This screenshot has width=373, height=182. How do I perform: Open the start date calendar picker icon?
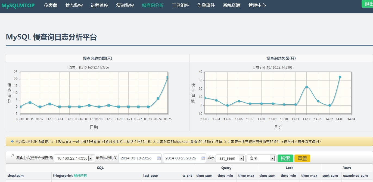[x=159, y=158]
